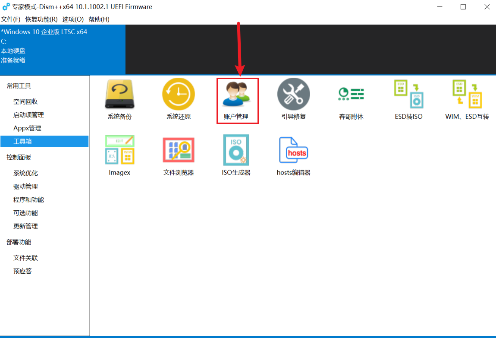
Task: Open the 系统备份 system backup tool
Action: (x=119, y=99)
